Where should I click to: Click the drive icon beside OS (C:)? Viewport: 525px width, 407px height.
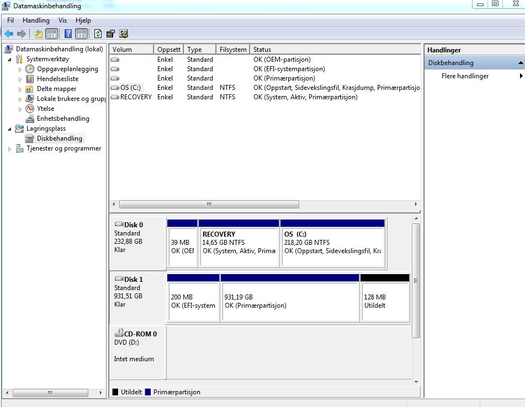point(115,88)
